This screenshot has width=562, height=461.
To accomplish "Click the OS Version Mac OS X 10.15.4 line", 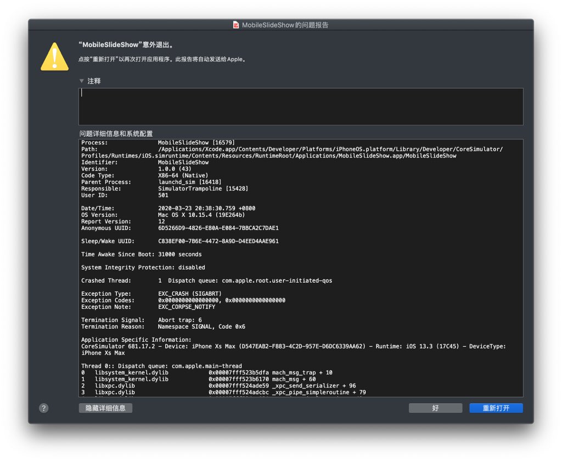I will pyautogui.click(x=163, y=215).
